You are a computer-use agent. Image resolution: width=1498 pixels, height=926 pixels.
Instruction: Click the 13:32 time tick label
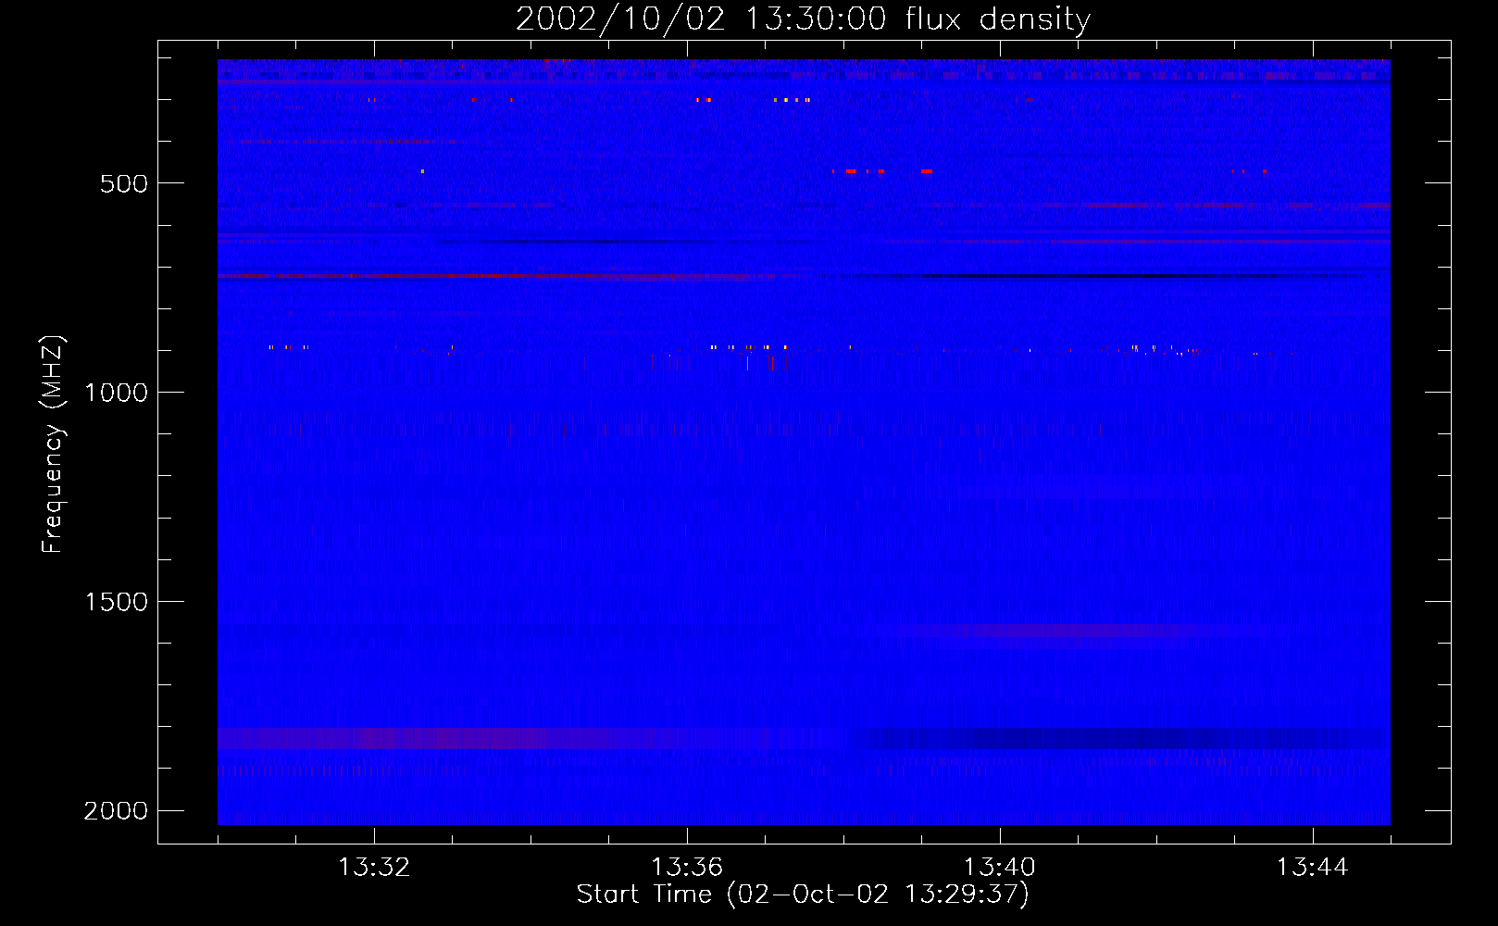point(374,868)
